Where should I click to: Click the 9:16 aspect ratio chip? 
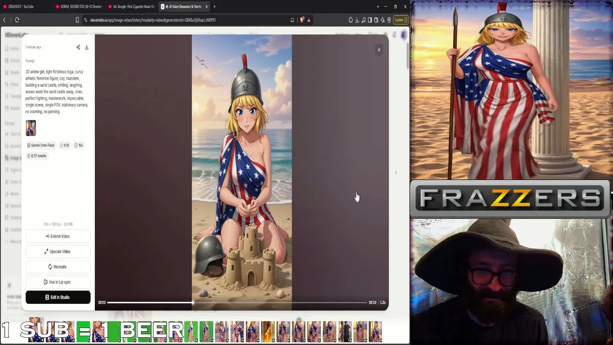click(x=64, y=145)
